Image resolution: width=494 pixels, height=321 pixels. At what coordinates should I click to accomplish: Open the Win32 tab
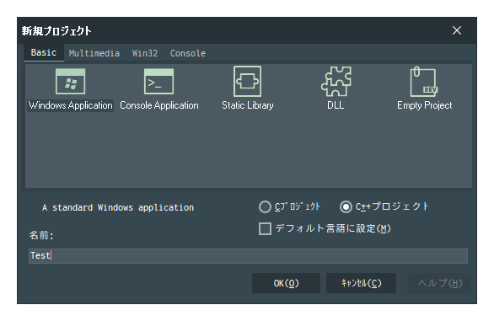[x=145, y=53]
